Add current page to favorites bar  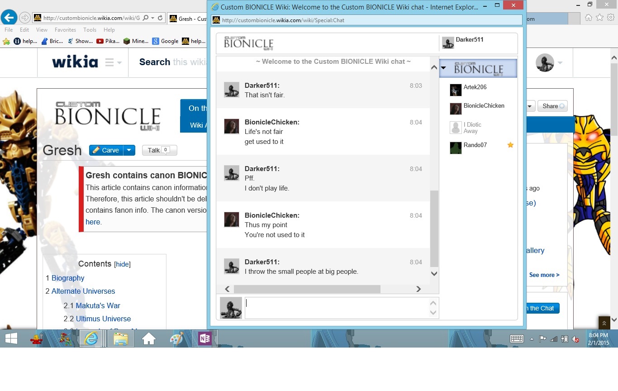(x=6, y=41)
